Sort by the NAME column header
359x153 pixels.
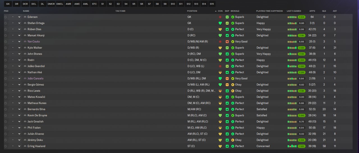pos(26,11)
